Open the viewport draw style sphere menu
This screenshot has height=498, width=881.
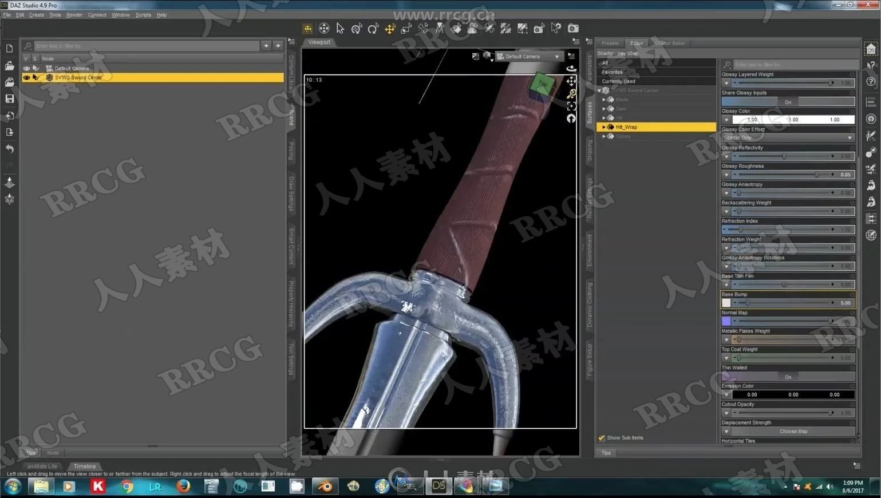point(488,56)
